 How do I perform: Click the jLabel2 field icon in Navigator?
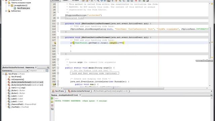[9, 99]
